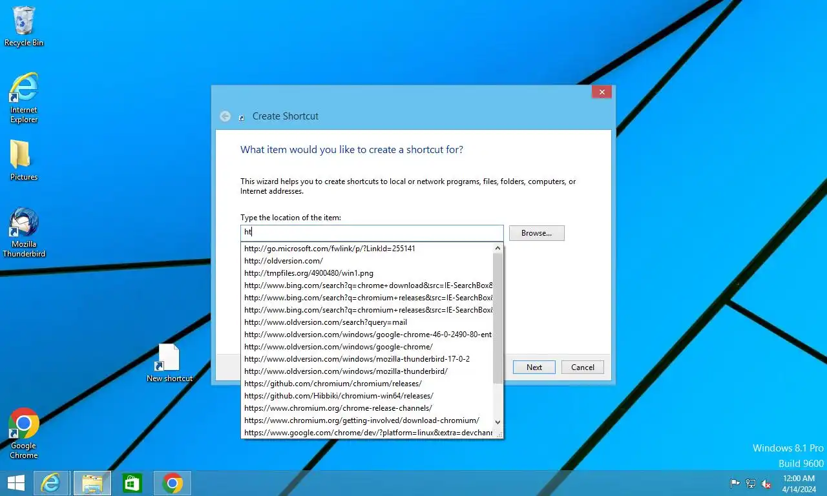Viewport: 827px width, 496px height.
Task: Close the Create Shortcut dialog
Action: (602, 92)
